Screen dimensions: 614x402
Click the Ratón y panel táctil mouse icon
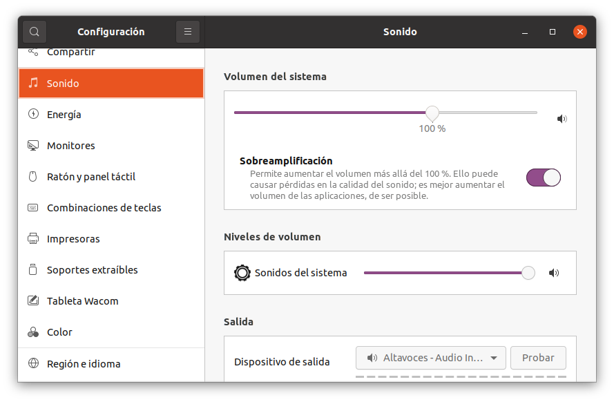32,177
